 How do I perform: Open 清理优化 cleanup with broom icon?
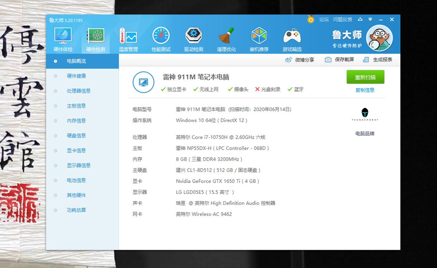pos(226,40)
